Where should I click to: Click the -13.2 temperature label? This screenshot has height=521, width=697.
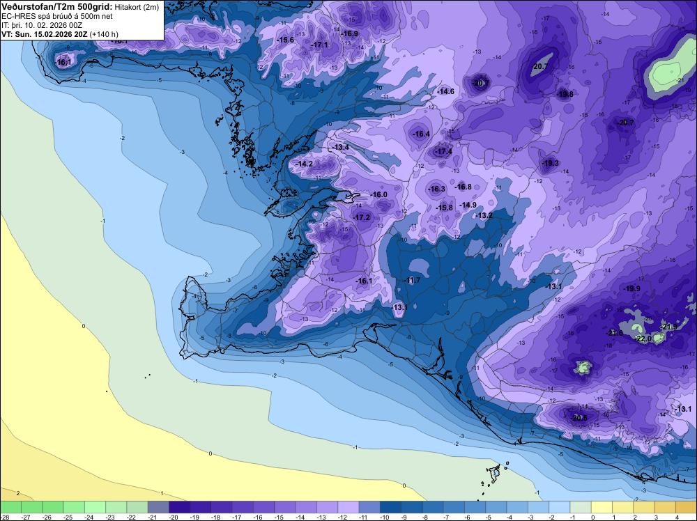[484, 215]
